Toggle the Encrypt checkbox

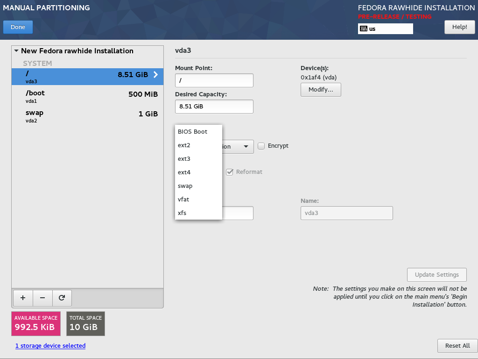[x=261, y=146]
